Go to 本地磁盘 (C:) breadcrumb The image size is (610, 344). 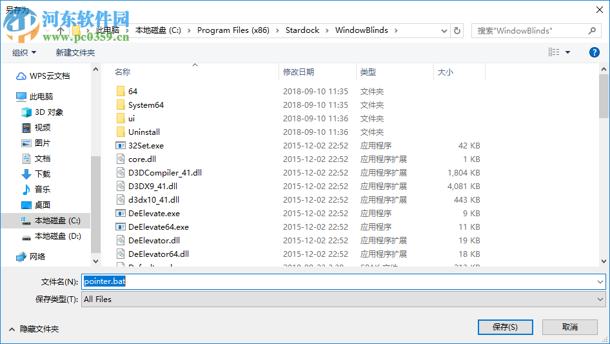coord(158,30)
